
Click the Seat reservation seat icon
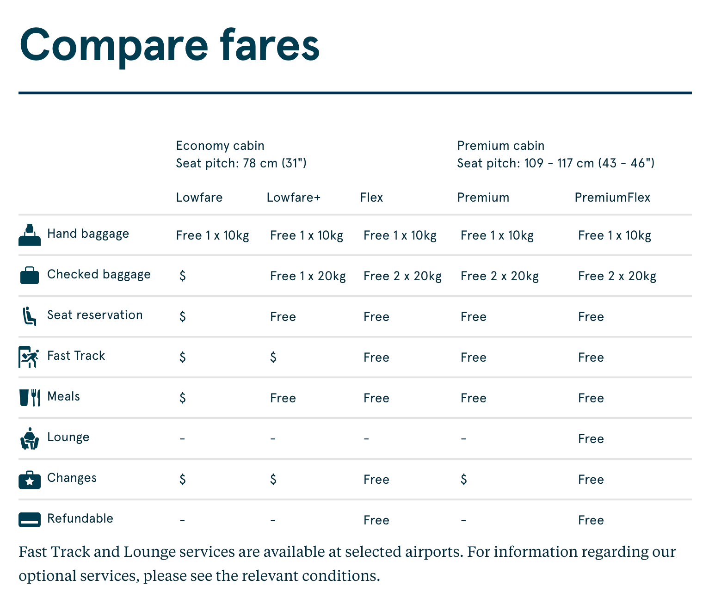click(29, 316)
